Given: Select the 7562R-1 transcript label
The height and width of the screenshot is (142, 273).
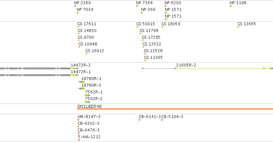Looking at the screenshot, I should click(x=94, y=92).
